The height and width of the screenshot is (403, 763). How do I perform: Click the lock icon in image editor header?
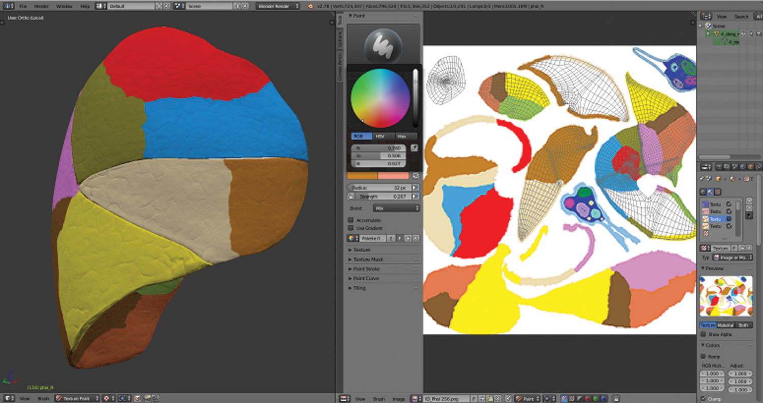coord(616,399)
